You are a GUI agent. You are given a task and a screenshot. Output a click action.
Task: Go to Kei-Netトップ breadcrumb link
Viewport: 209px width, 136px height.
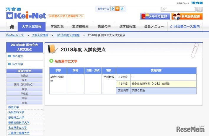[15, 35]
